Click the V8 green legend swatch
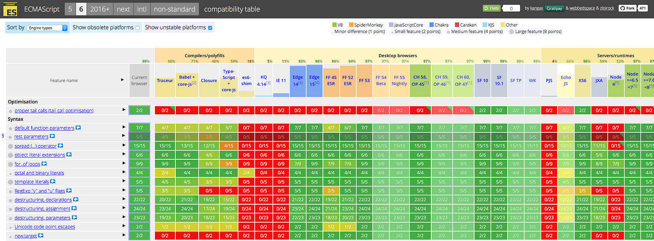The height and width of the screenshot is (241, 654). point(334,25)
